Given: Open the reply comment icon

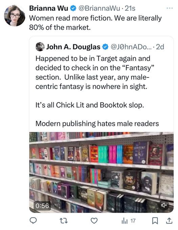Looking at the screenshot, I should [x=33, y=221].
